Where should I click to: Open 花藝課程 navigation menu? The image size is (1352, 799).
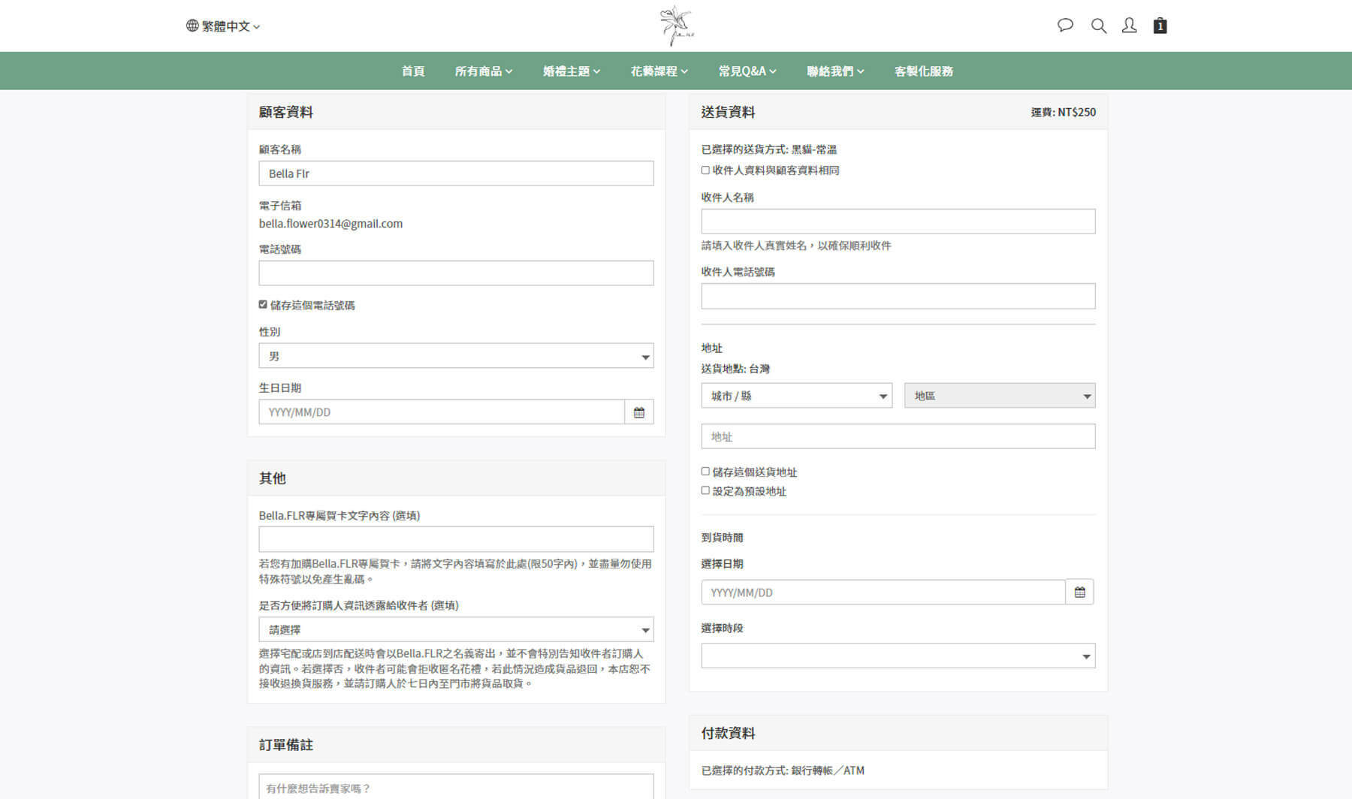[659, 71]
